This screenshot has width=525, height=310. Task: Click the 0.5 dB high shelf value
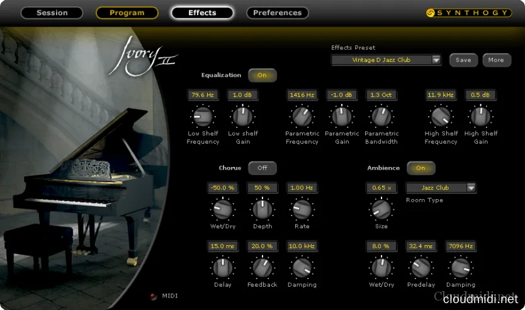480,95
